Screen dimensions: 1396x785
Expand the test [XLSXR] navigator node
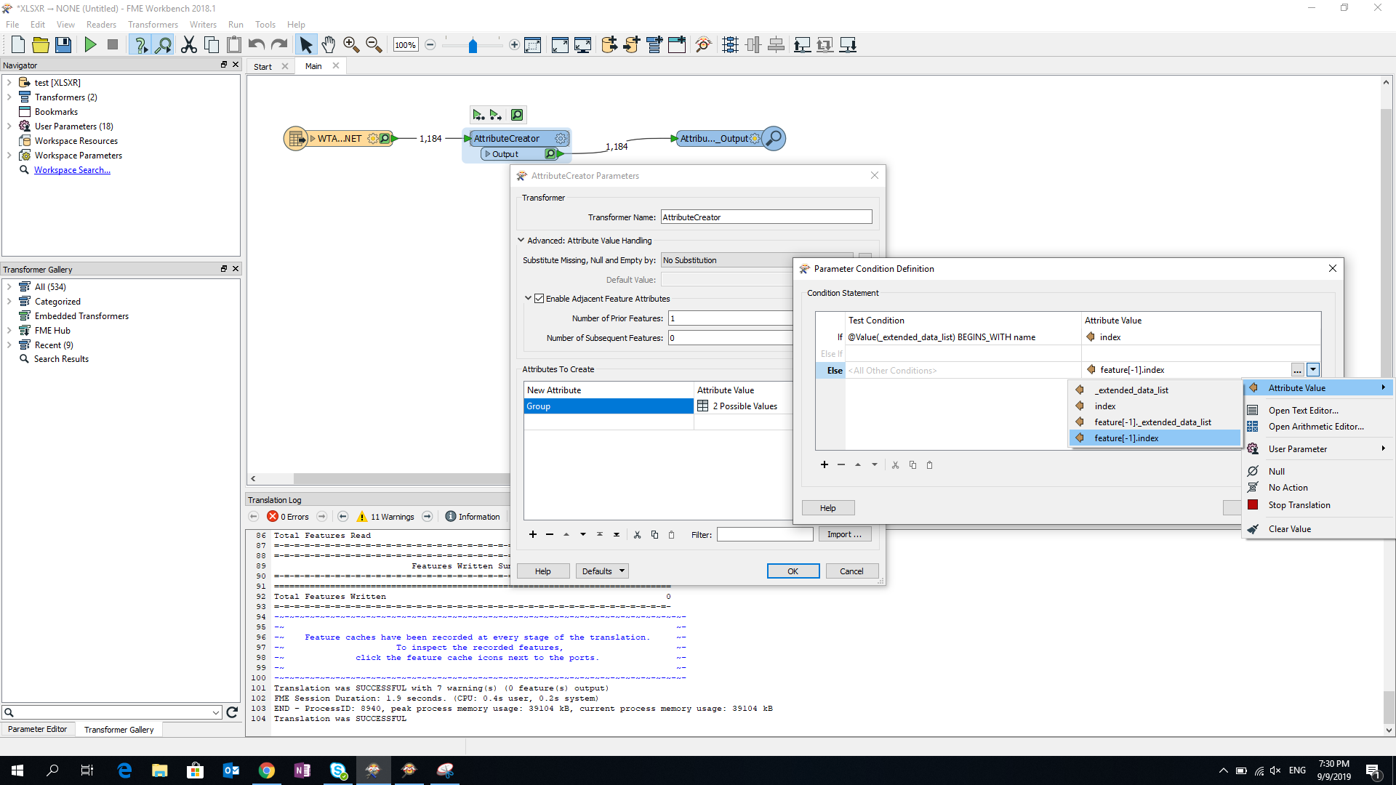click(9, 83)
